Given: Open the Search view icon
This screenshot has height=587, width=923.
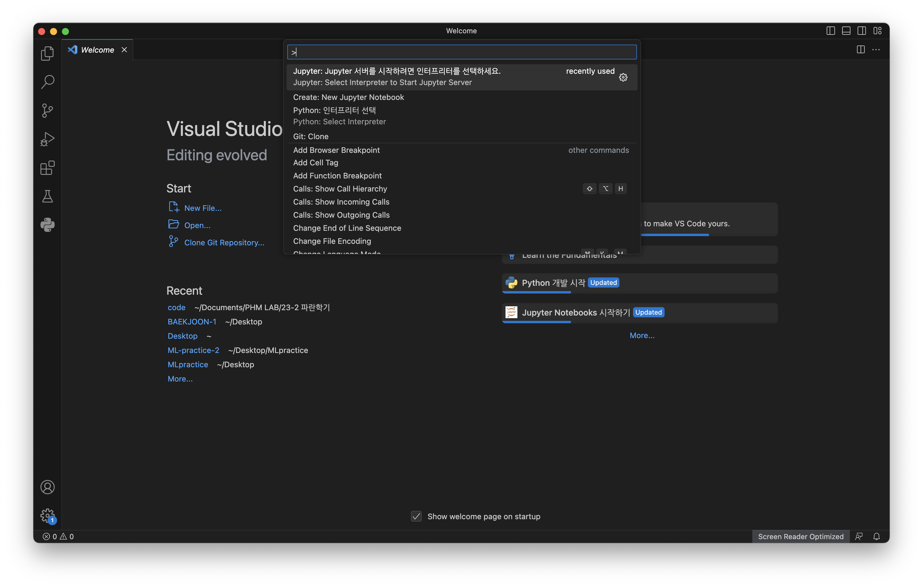Looking at the screenshot, I should [x=48, y=82].
